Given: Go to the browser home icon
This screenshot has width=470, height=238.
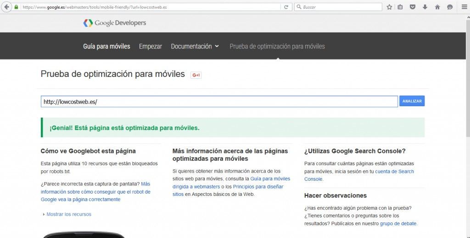Looking at the screenshot, I should point(437,7).
